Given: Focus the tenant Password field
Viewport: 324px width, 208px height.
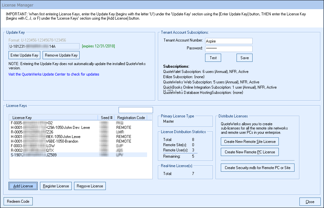Looking at the screenshot, I should (228, 49).
